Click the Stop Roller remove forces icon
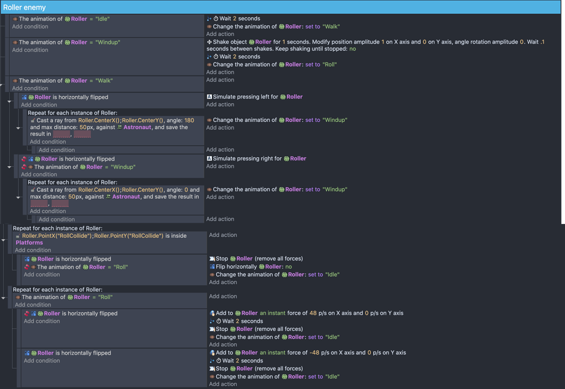The height and width of the screenshot is (389, 565). tap(212, 258)
